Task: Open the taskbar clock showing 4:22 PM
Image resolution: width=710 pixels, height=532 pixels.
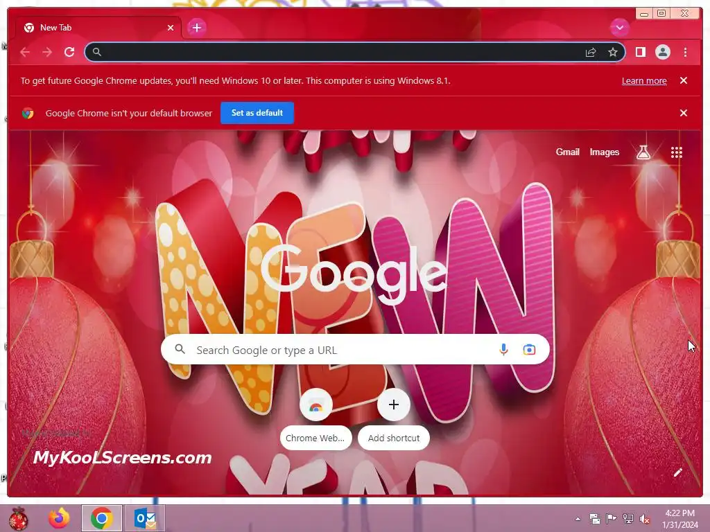Action: 680,519
